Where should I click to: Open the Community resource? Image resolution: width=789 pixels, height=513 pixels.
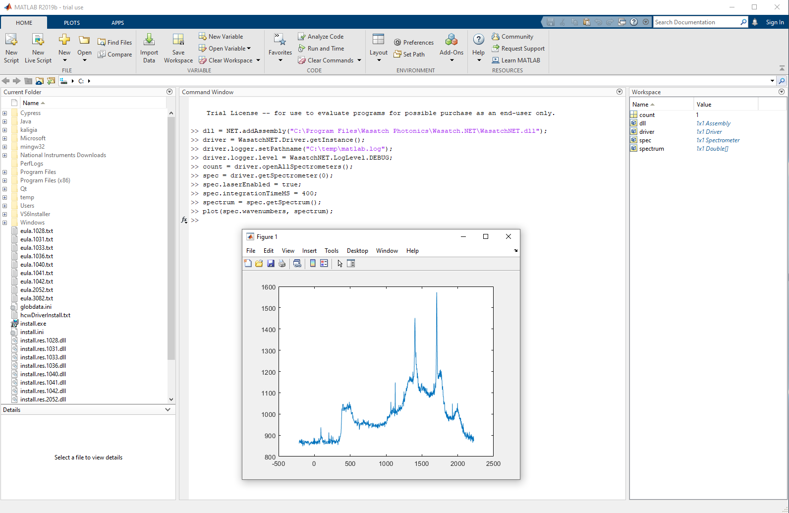(512, 36)
